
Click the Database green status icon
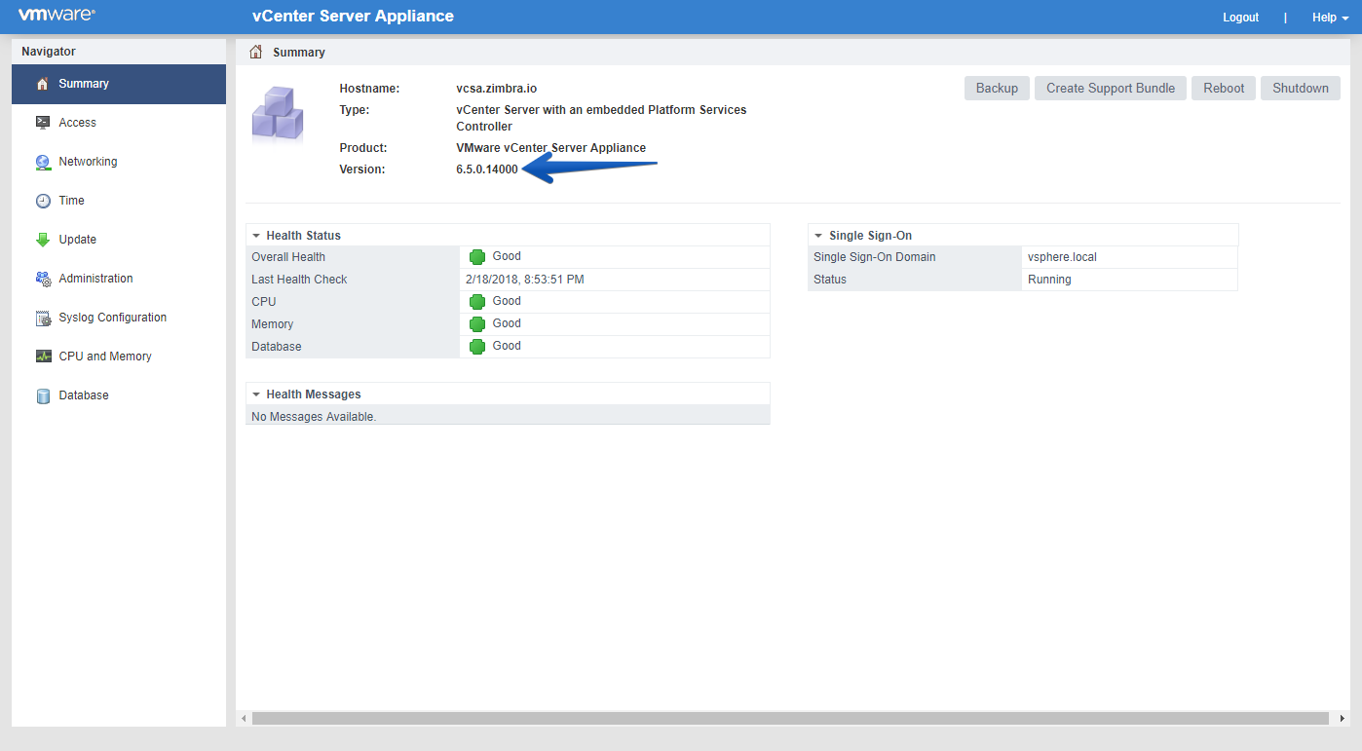(477, 347)
